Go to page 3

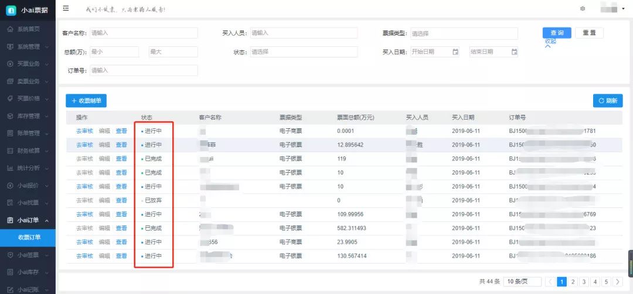584,282
